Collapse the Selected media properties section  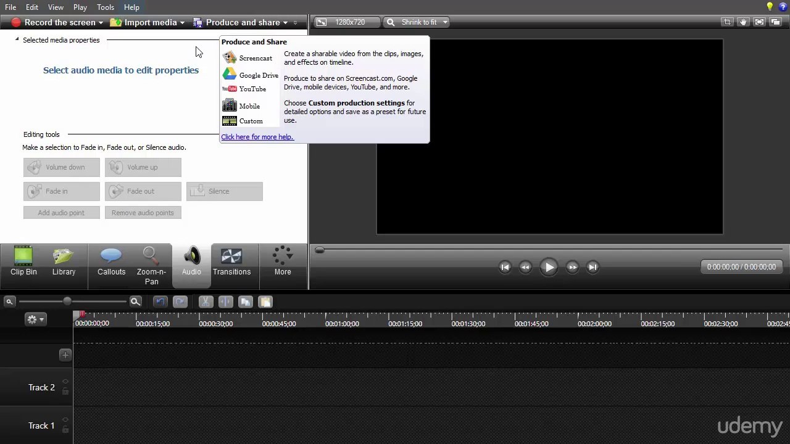(x=17, y=39)
